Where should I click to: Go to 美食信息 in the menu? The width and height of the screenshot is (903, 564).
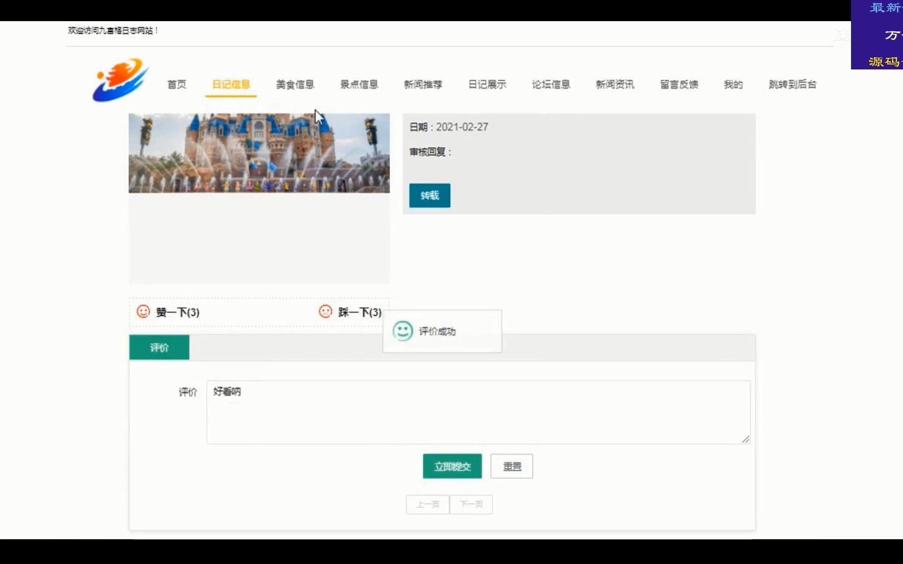[x=295, y=85]
